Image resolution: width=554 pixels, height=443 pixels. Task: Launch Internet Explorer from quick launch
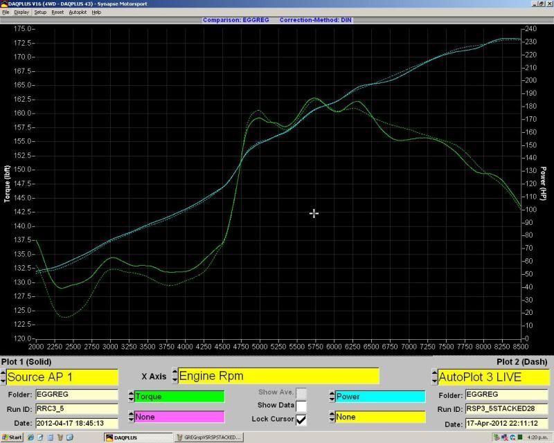[30, 437]
